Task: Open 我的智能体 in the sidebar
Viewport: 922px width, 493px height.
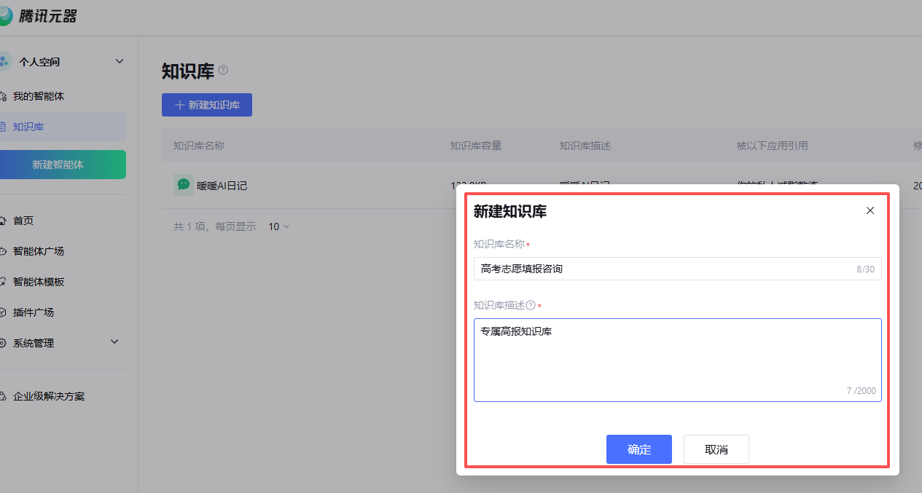Action: pyautogui.click(x=44, y=96)
